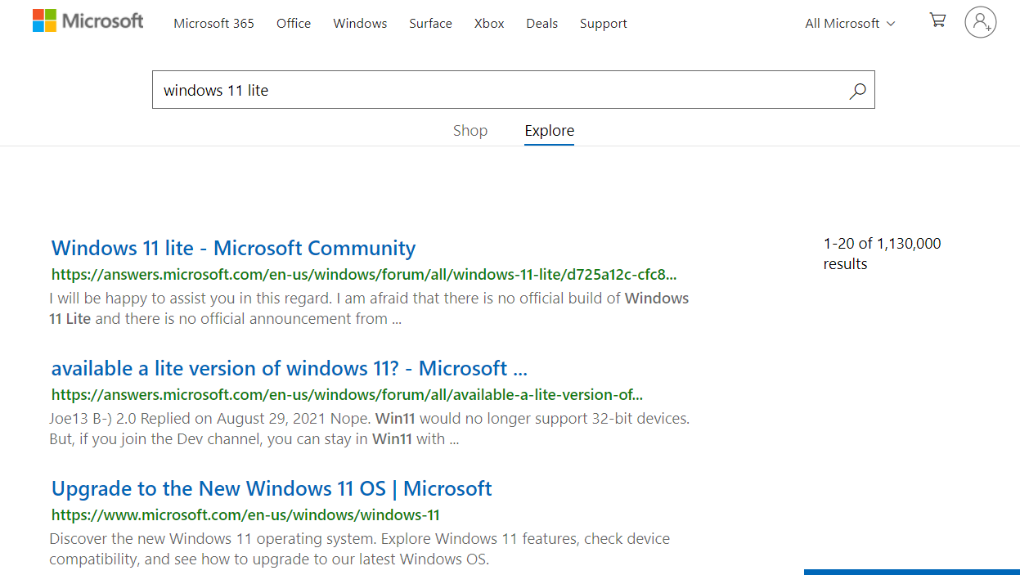Submit search with magnifier icon
Viewport: 1020px width, 575px height.
click(857, 90)
